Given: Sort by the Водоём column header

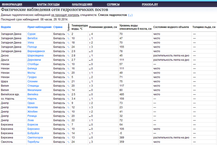Looking at the screenshot, I should [6, 27].
